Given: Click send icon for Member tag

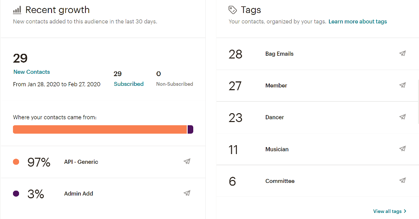Looking at the screenshot, I should pos(402,85).
